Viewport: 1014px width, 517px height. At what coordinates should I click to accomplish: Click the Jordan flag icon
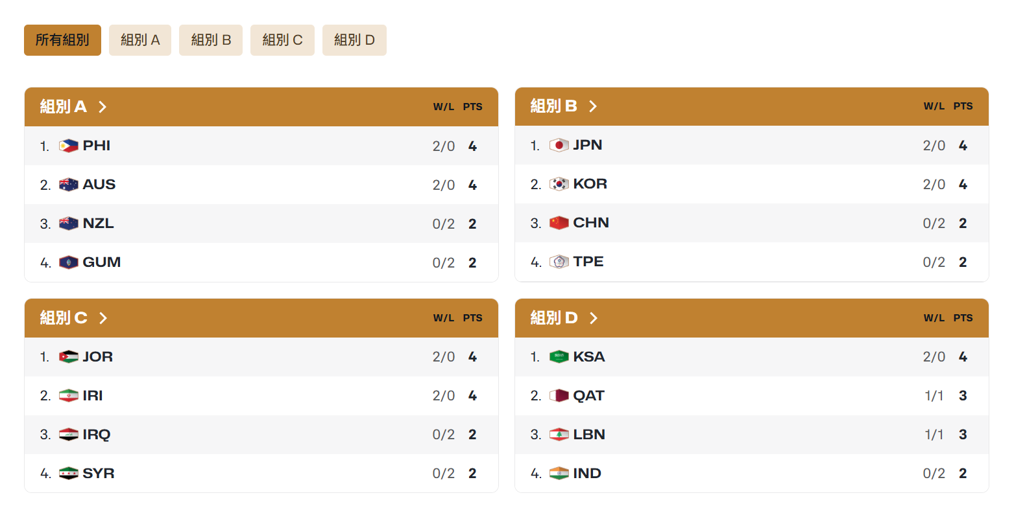[x=68, y=357]
